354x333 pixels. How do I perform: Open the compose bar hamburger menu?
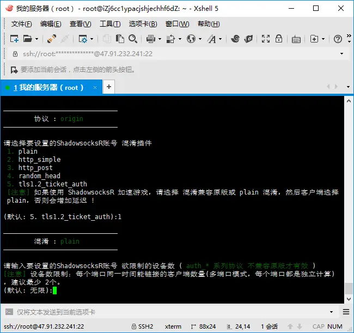pos(346,312)
